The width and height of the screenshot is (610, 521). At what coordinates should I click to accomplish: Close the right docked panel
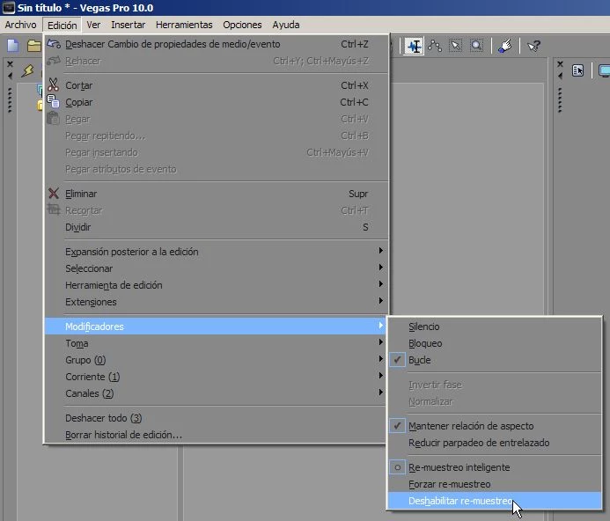tap(560, 64)
